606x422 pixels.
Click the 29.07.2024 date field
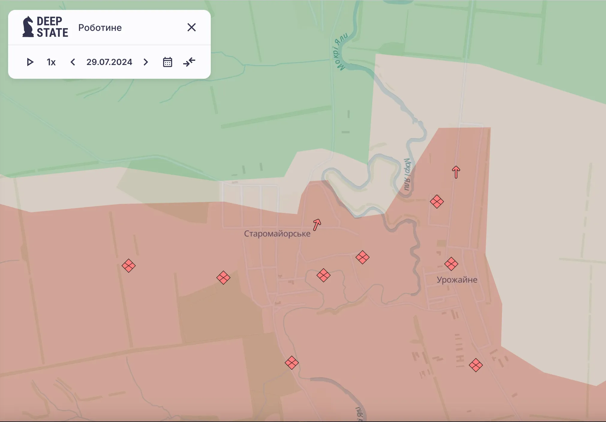click(x=109, y=62)
